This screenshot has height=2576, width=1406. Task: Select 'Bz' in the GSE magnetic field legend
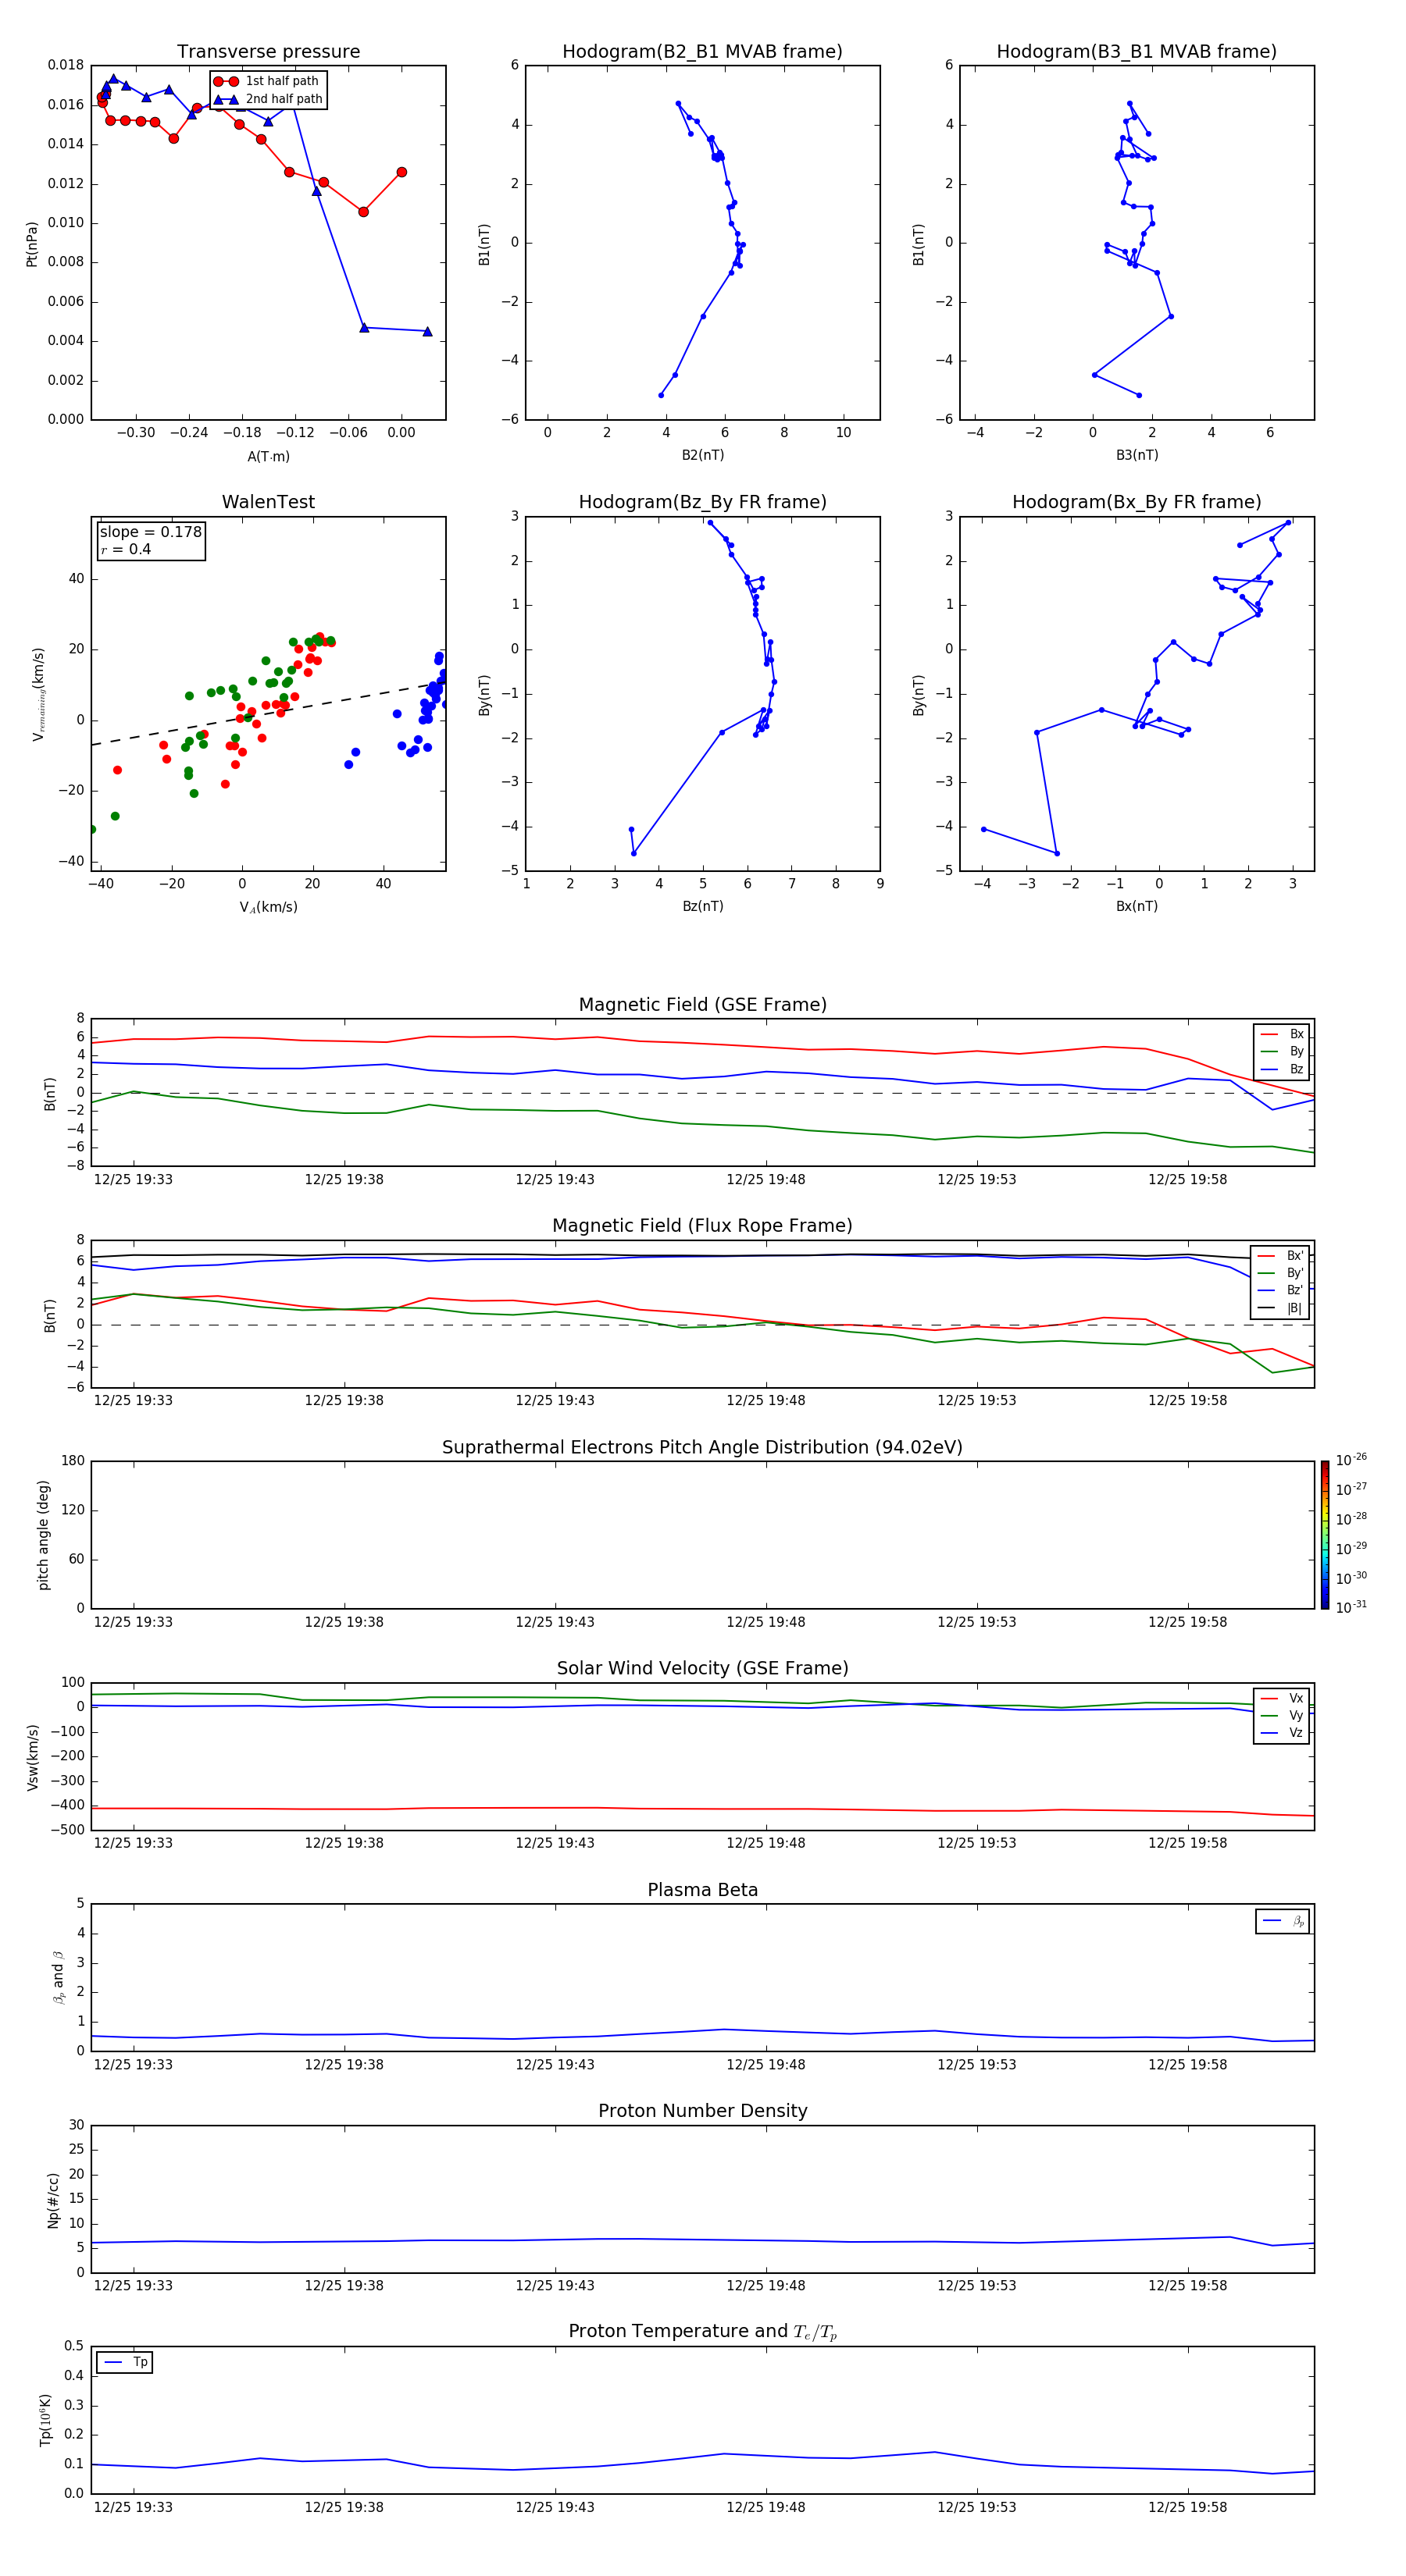1282,1070
